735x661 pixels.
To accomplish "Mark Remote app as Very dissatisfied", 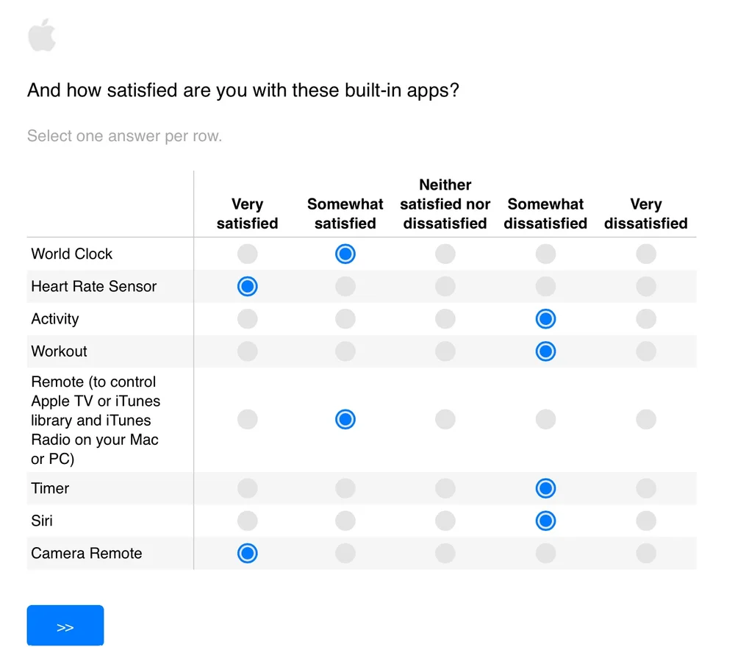I will coord(646,420).
